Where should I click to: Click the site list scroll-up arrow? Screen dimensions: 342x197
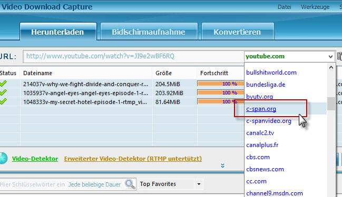click(x=331, y=68)
